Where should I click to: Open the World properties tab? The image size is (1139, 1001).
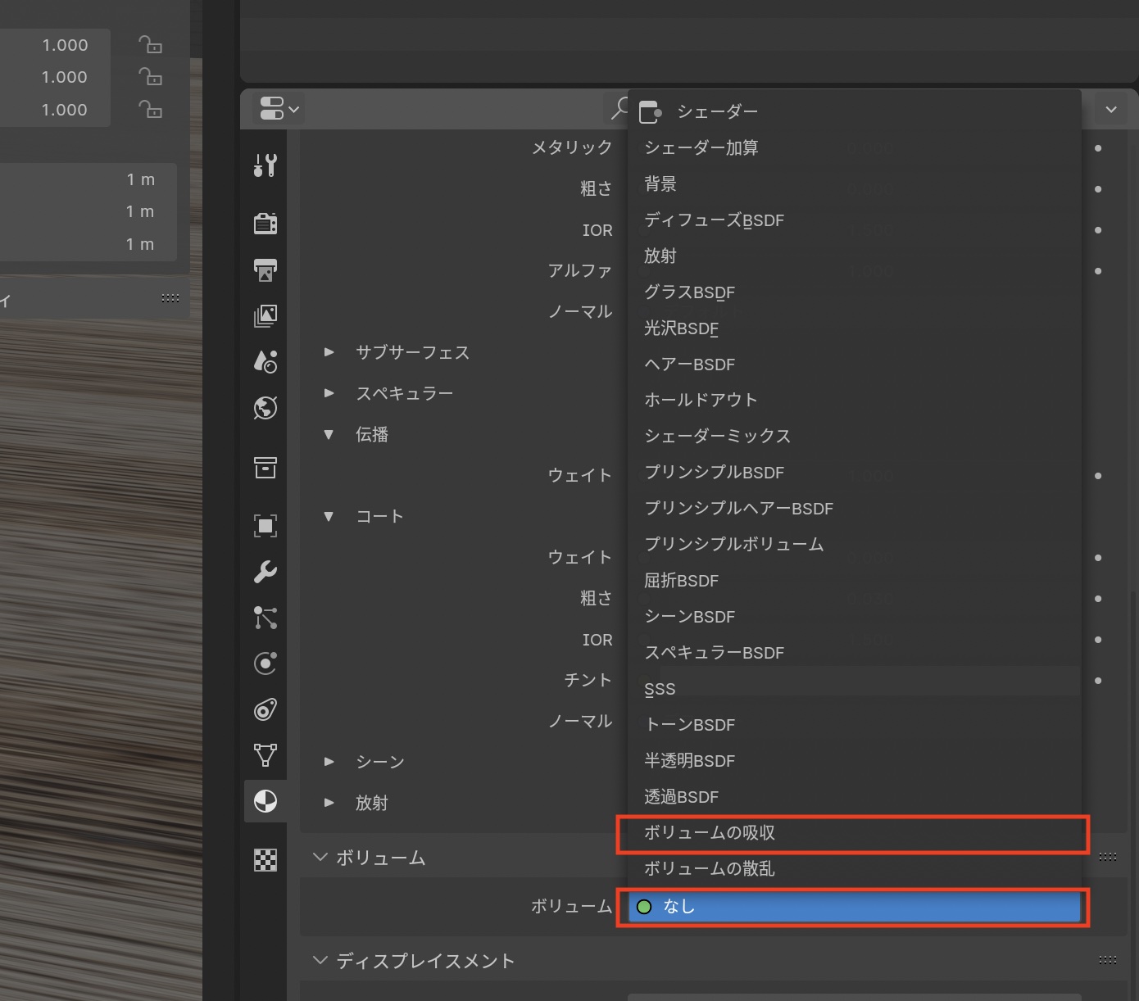[x=265, y=408]
